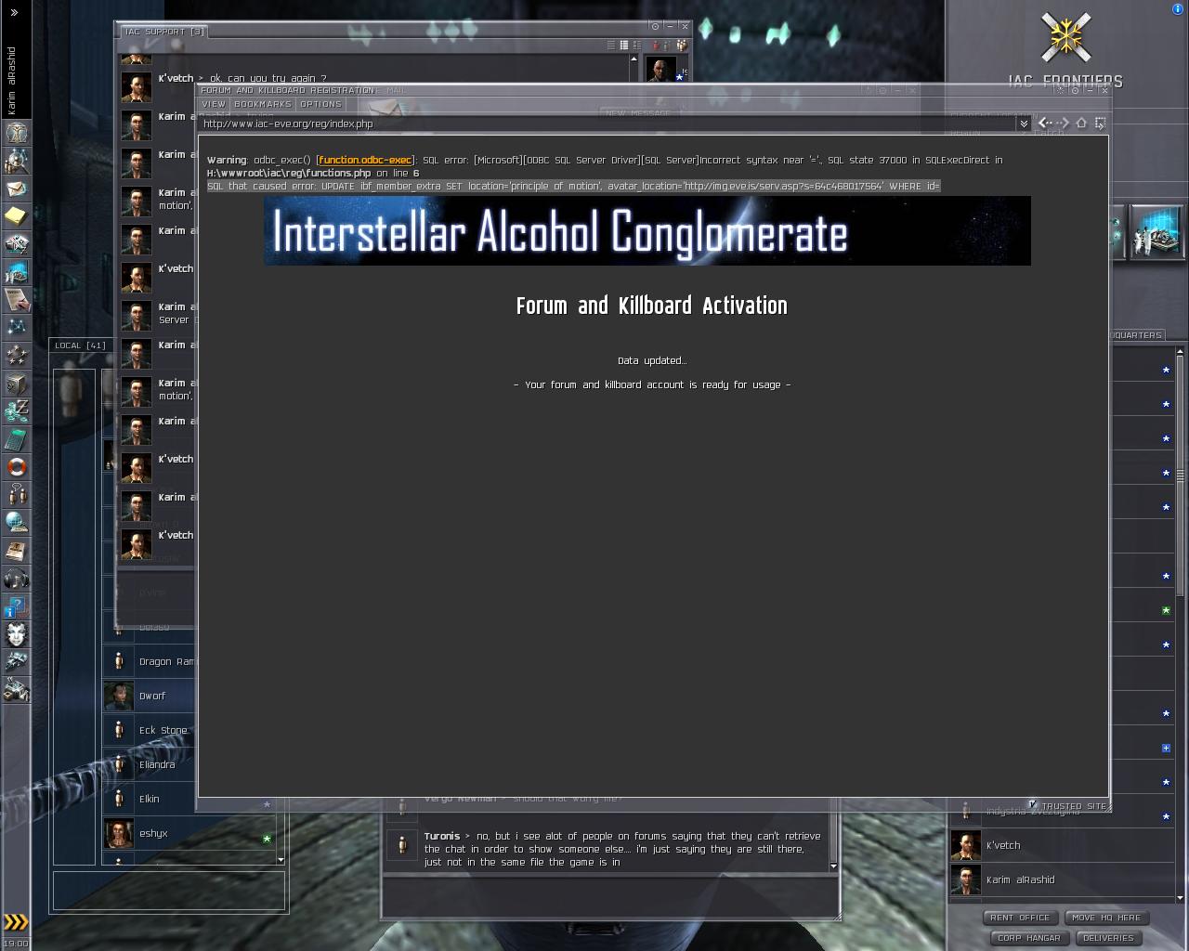Open the red lifebuoy help icon

click(17, 466)
